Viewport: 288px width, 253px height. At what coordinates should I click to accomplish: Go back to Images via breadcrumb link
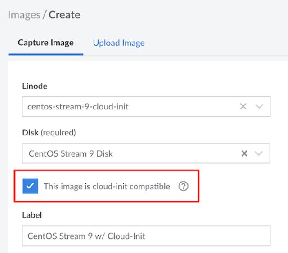click(x=24, y=15)
